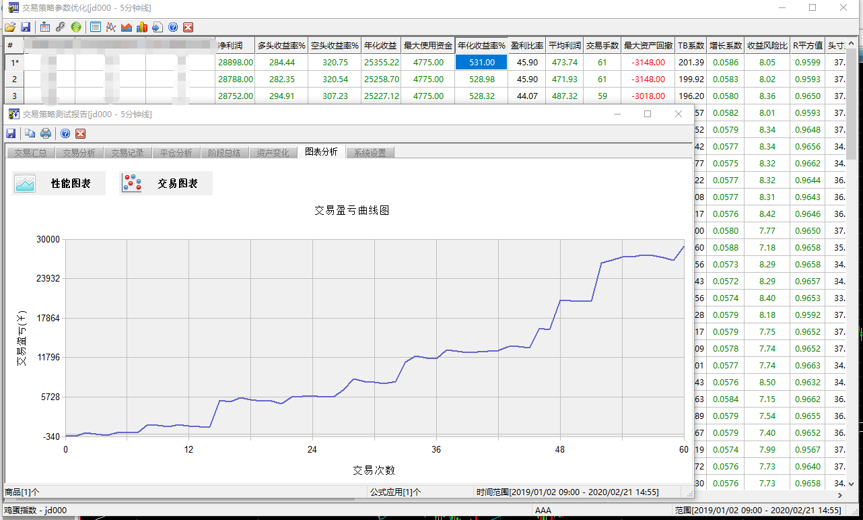Save the test report with floppy icon

[11, 133]
